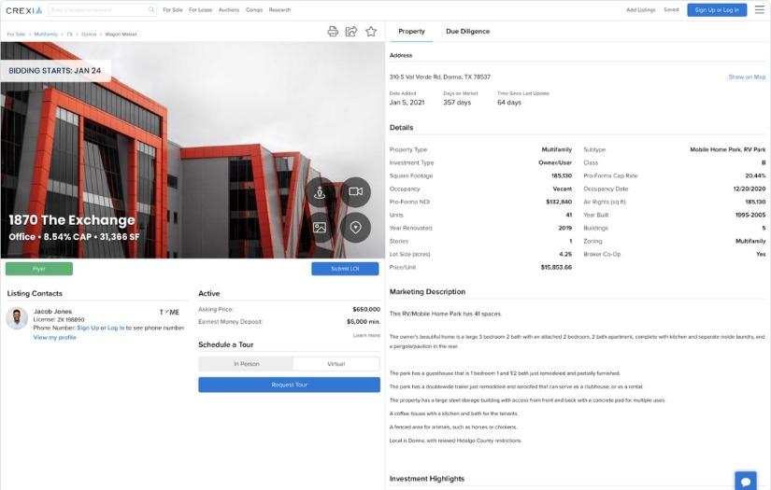Viewport: 771px width, 490px height.
Task: Go to For Sale breadcrumb
Action: pyautogui.click(x=16, y=35)
